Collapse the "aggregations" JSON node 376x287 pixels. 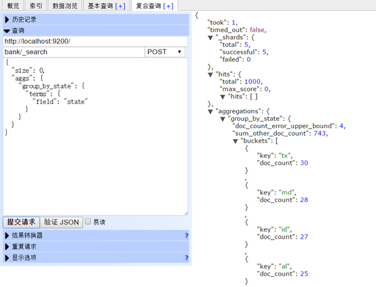pos(210,111)
